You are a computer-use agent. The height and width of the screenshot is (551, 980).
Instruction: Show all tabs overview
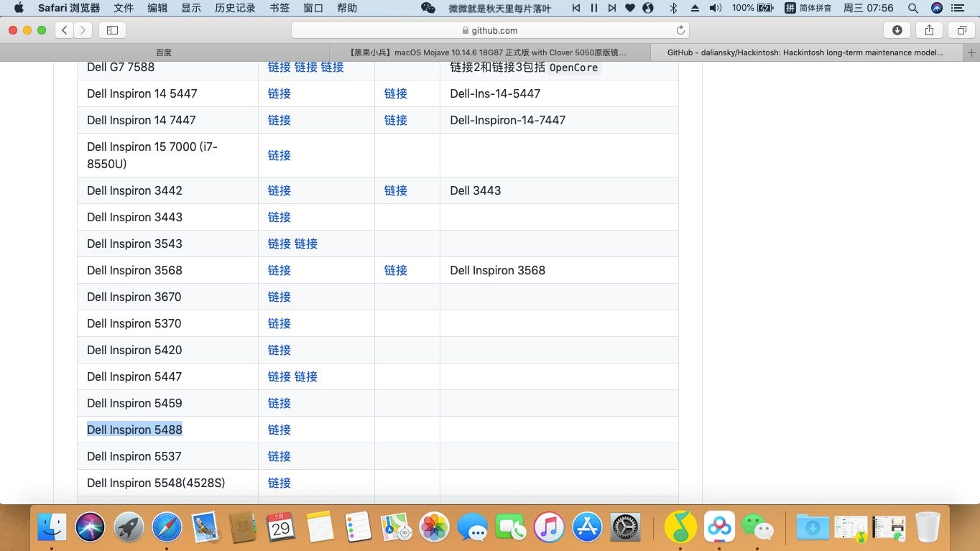961,30
